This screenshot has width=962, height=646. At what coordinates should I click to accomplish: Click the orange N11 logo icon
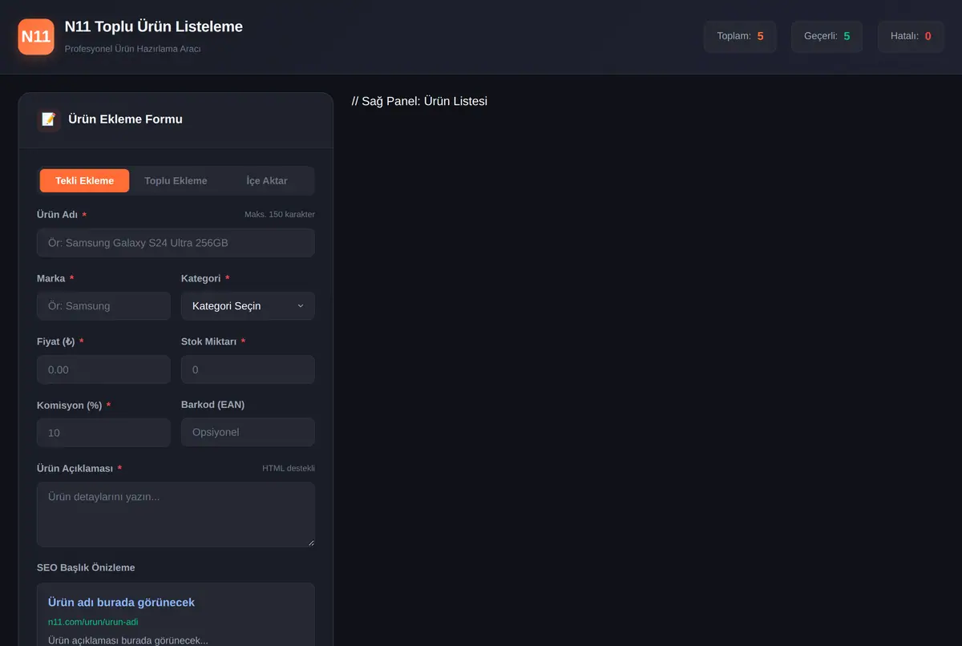[36, 37]
